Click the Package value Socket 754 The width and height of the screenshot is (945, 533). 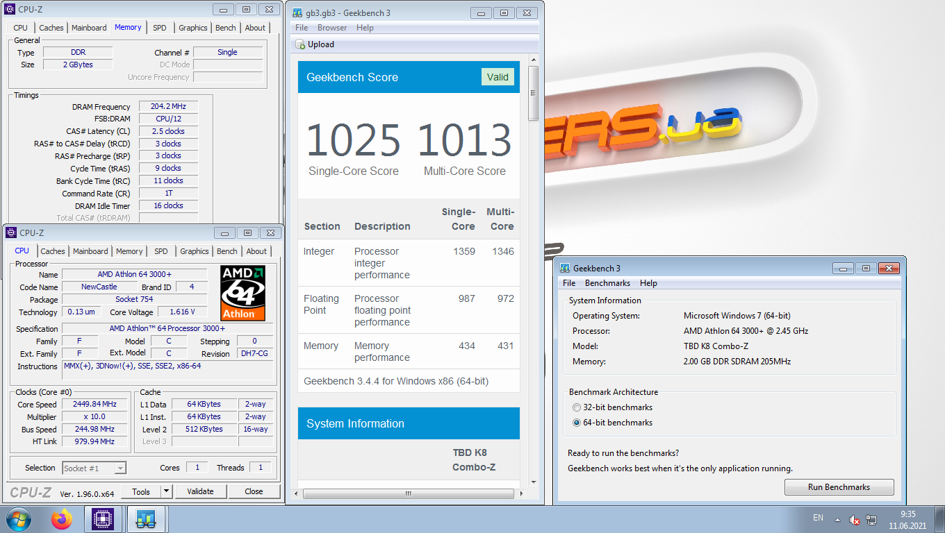click(134, 299)
